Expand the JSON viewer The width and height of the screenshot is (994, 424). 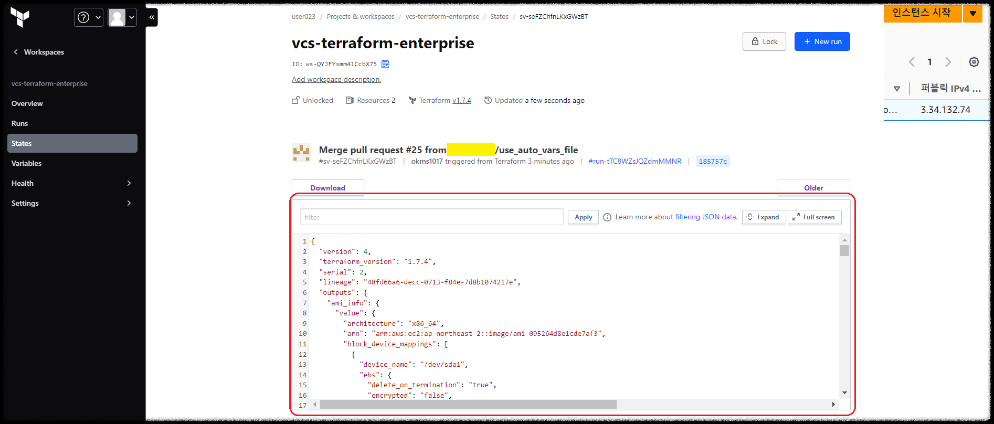(764, 217)
